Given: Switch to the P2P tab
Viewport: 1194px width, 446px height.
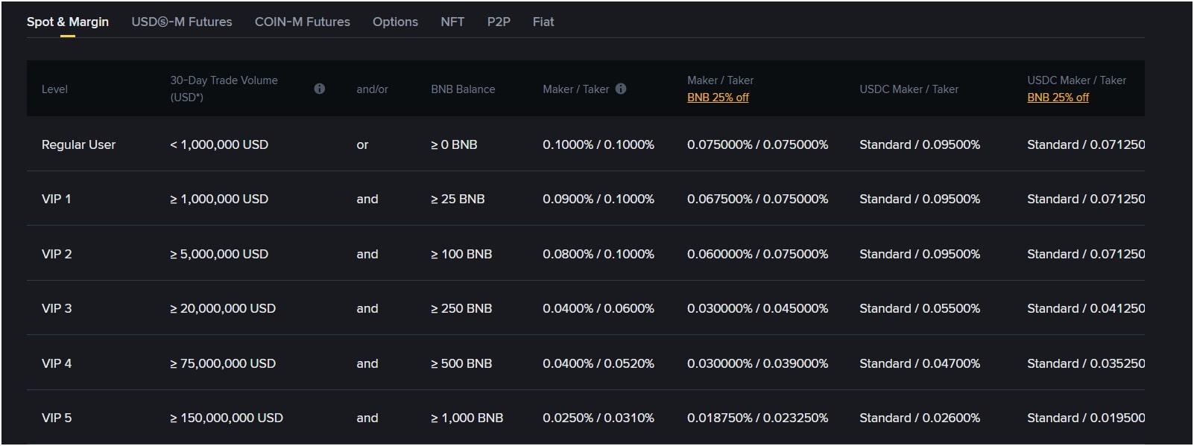Looking at the screenshot, I should click(499, 22).
